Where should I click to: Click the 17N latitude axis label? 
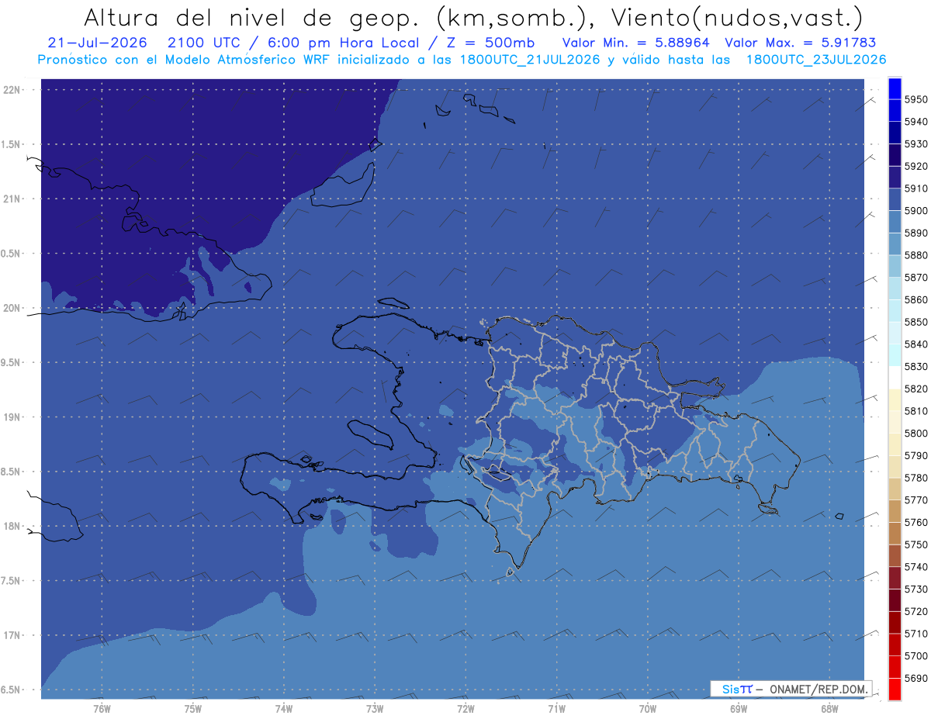[x=11, y=635]
